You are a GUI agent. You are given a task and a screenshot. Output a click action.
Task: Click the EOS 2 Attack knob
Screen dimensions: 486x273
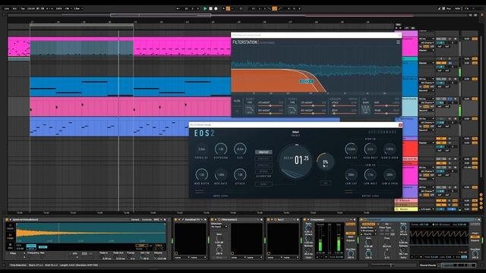(x=240, y=174)
